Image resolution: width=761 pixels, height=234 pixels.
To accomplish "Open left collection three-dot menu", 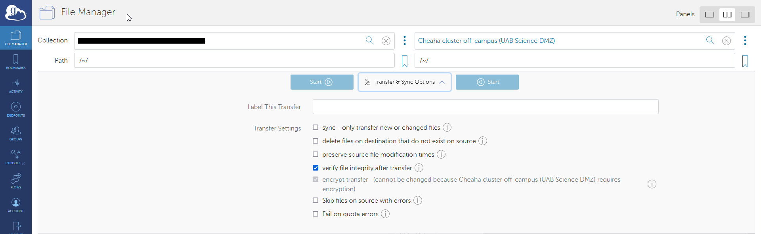I will coord(404,40).
